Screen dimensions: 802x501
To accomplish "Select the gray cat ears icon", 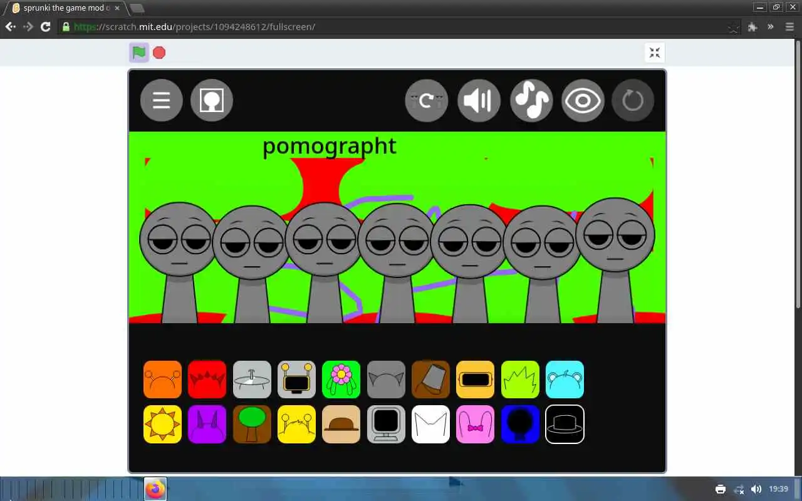I will click(386, 380).
